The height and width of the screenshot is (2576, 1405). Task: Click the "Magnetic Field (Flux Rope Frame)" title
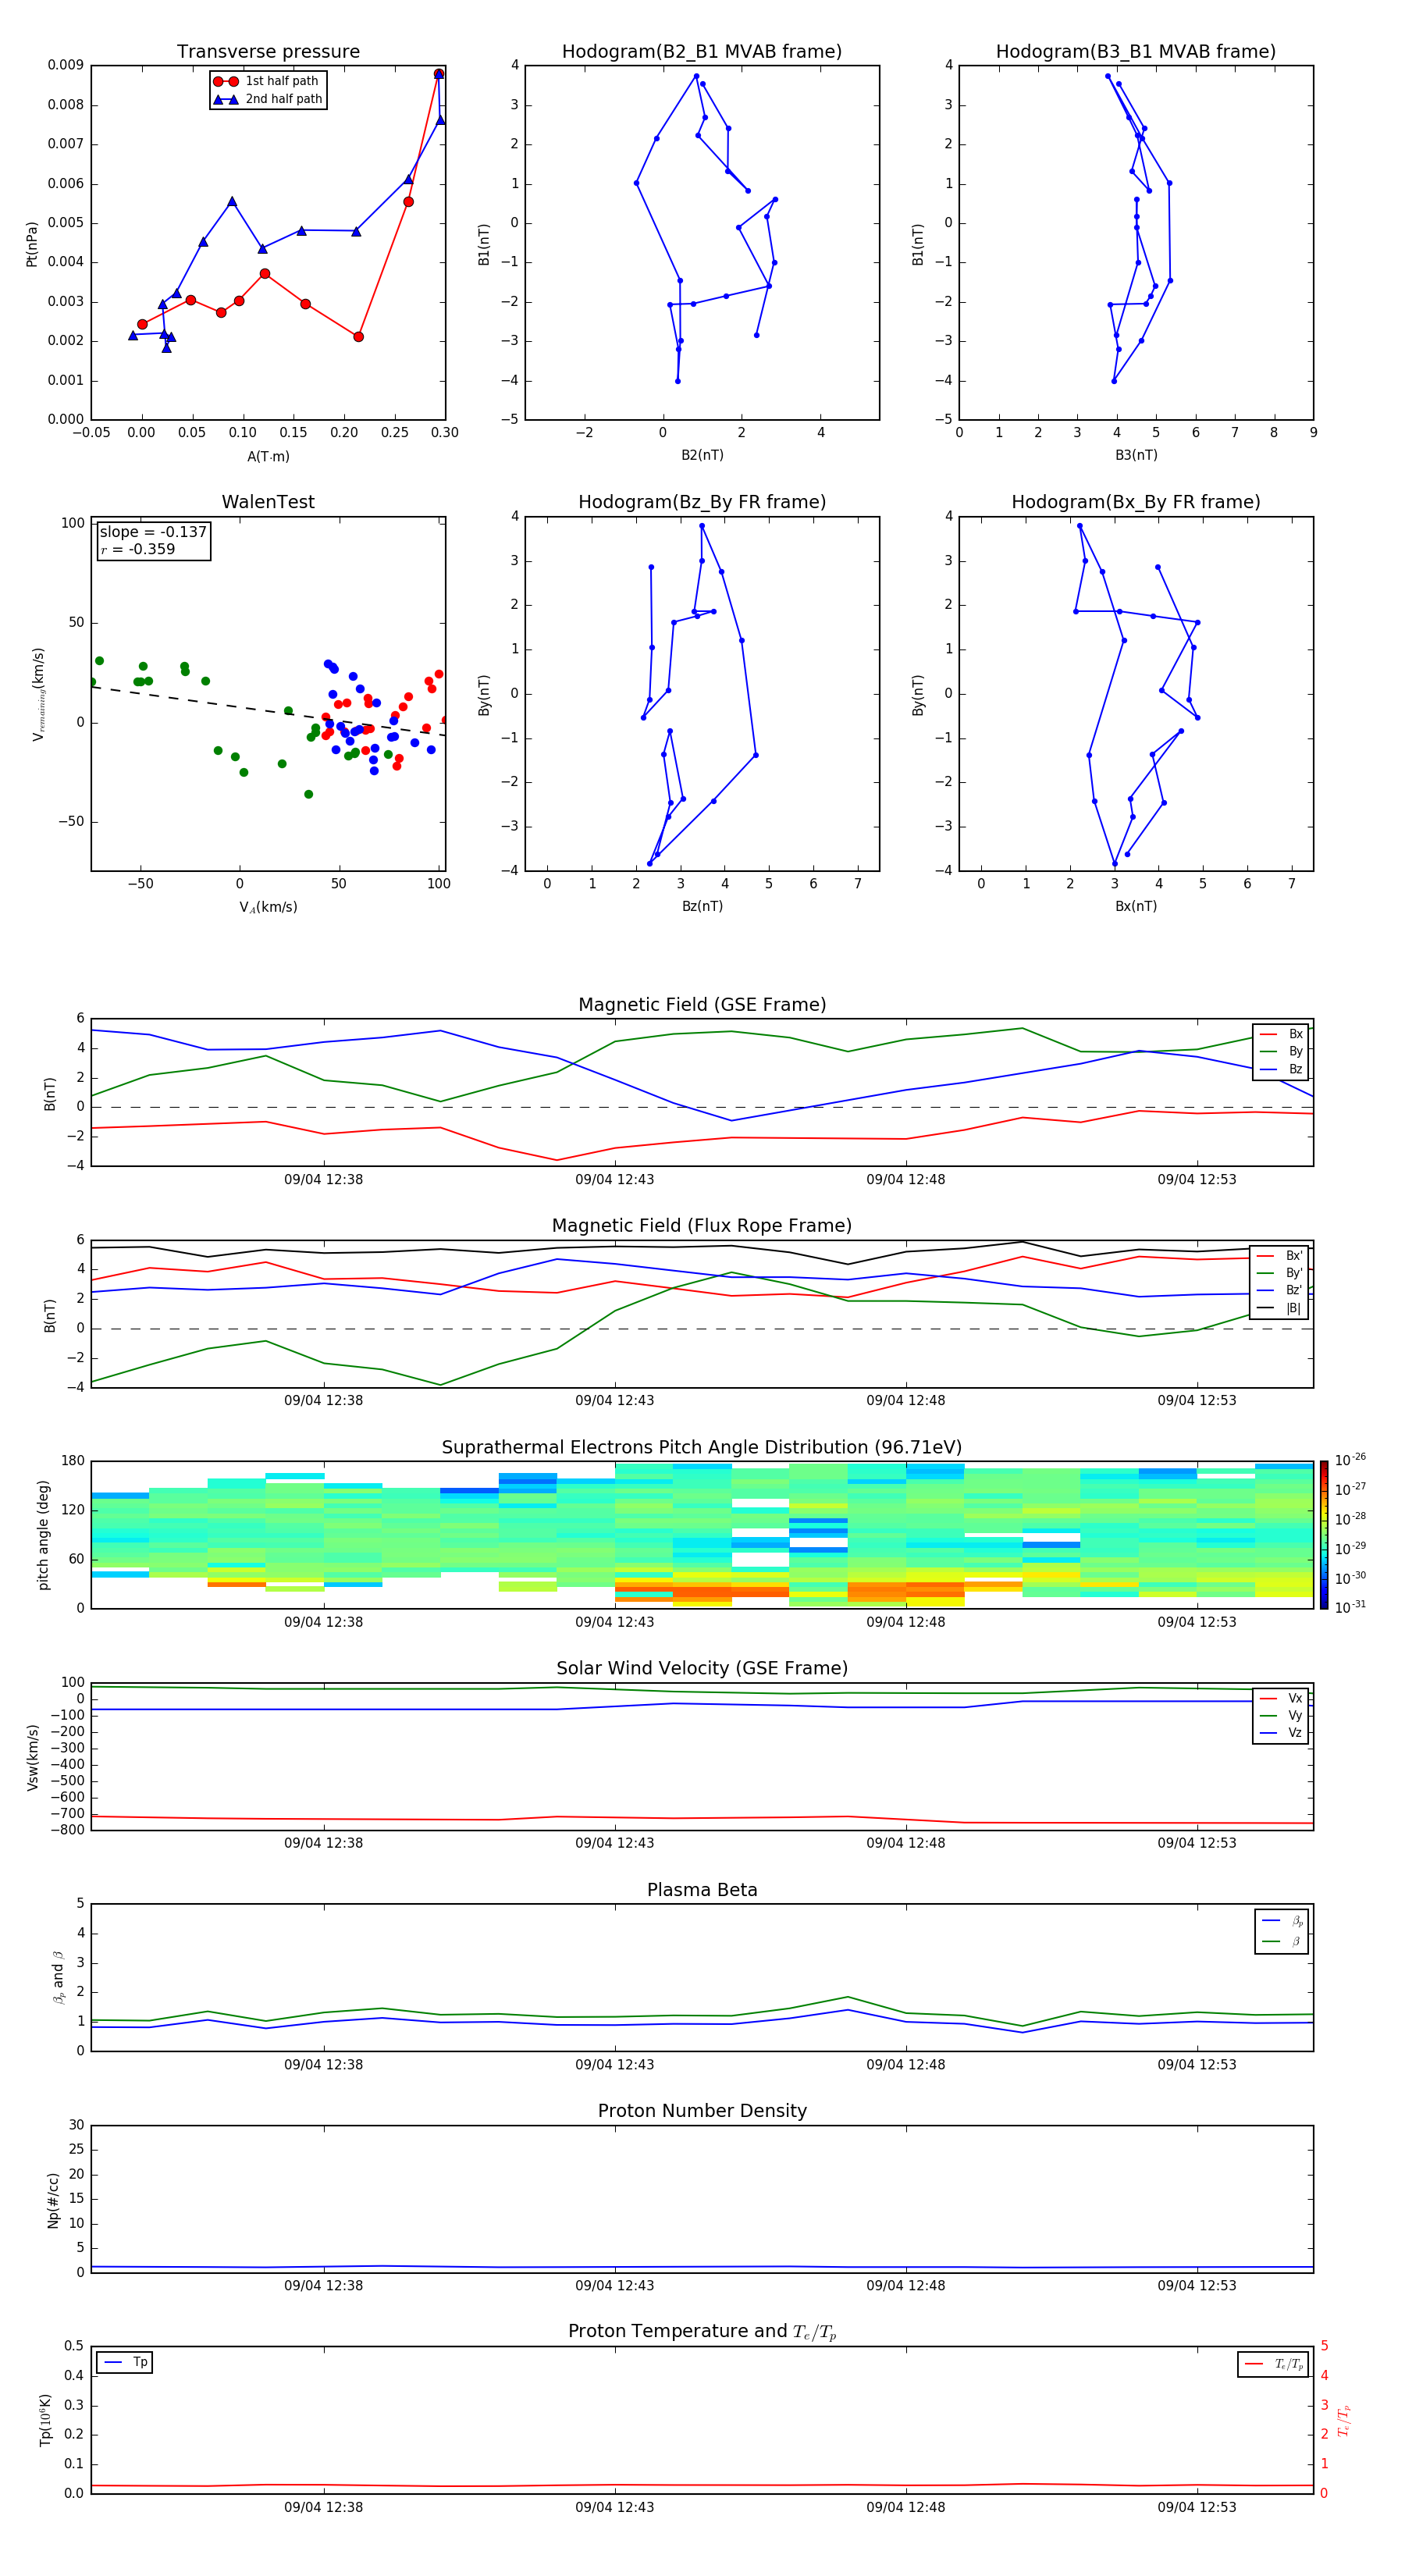(702, 1226)
